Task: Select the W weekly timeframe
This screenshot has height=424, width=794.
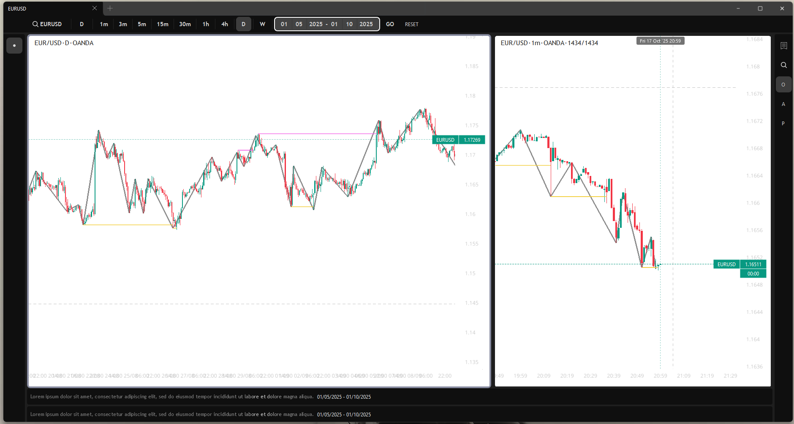Action: pos(262,24)
